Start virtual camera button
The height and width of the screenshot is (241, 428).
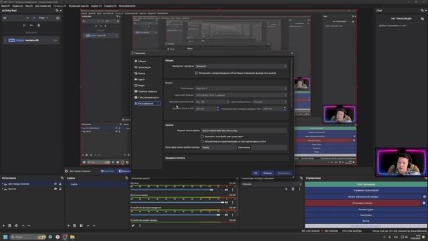coord(363,196)
